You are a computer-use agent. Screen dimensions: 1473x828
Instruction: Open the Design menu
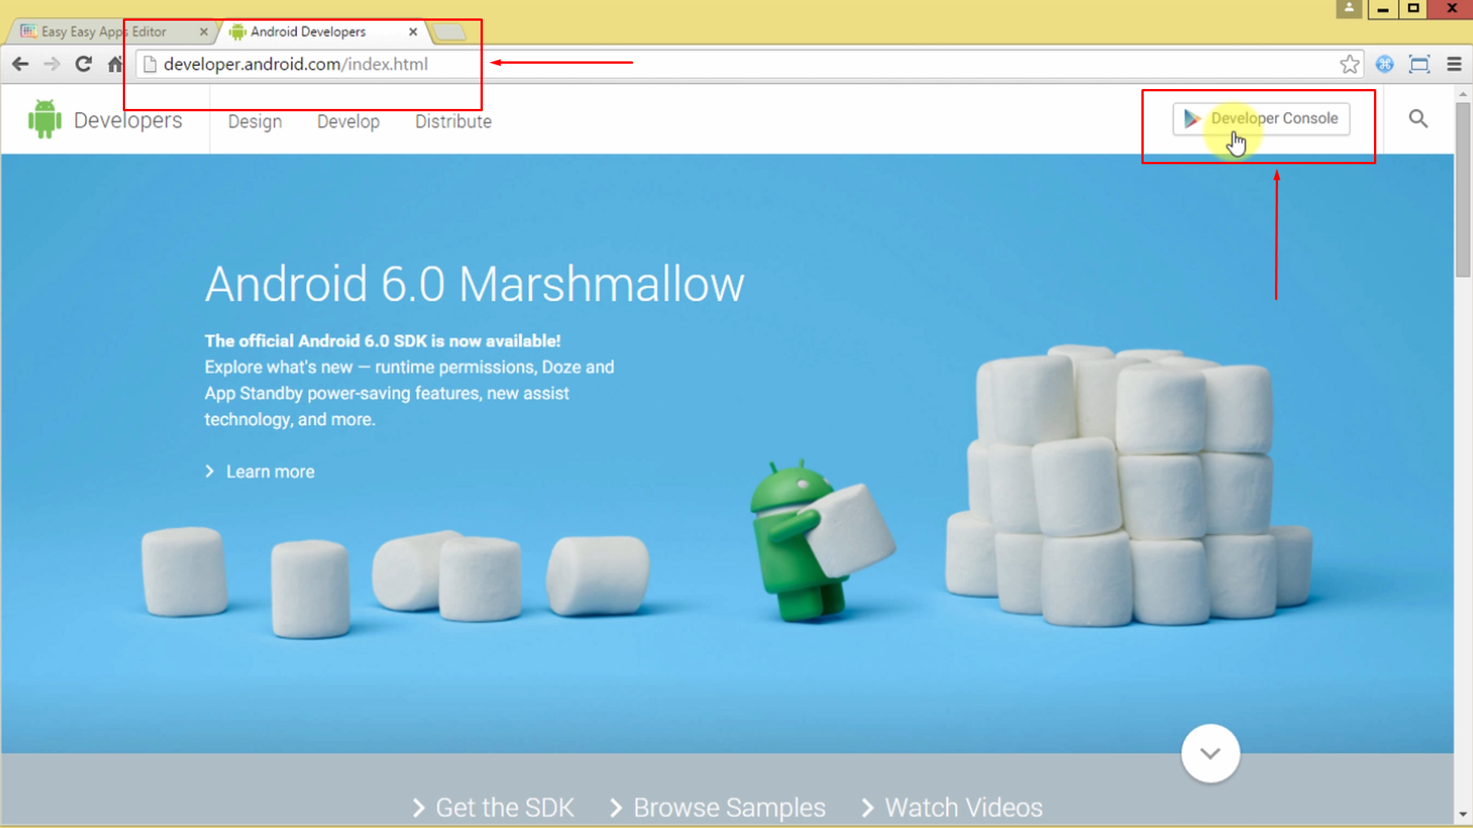(255, 122)
